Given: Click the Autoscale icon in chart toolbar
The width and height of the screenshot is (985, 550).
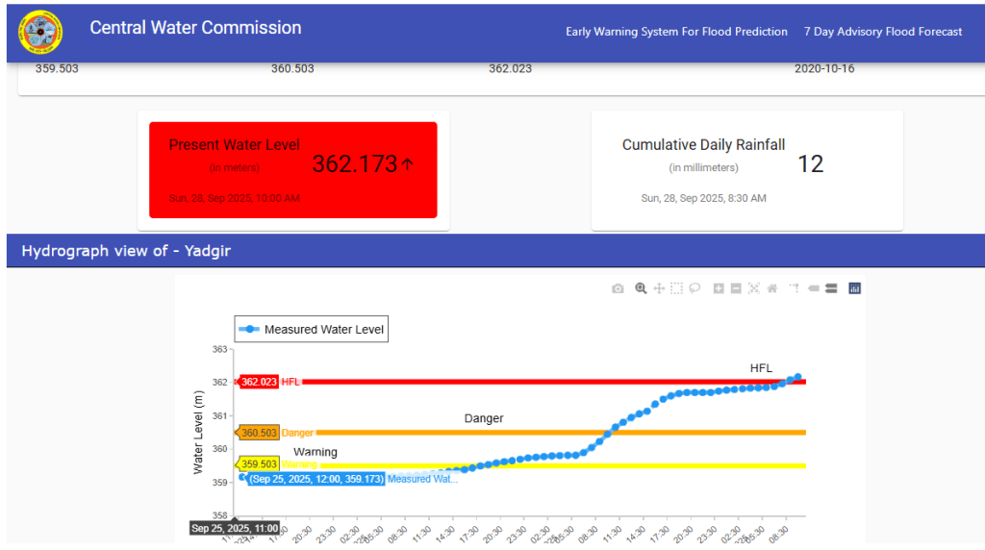Looking at the screenshot, I should [754, 288].
